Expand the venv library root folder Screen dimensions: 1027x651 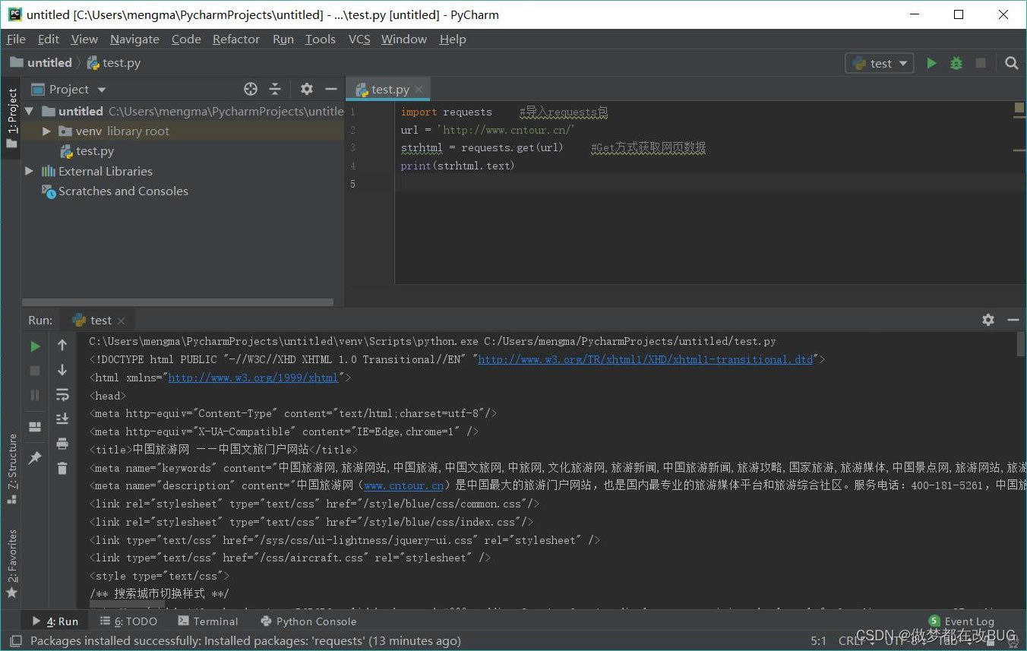46,131
